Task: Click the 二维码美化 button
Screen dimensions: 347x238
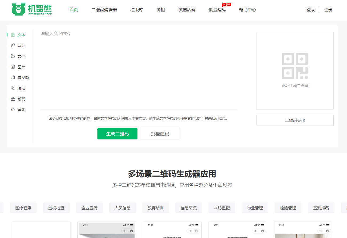Action: 295,120
